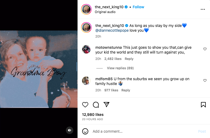210x138 pixels.
Task: Like the post with the heart icon
Action: (85, 105)
